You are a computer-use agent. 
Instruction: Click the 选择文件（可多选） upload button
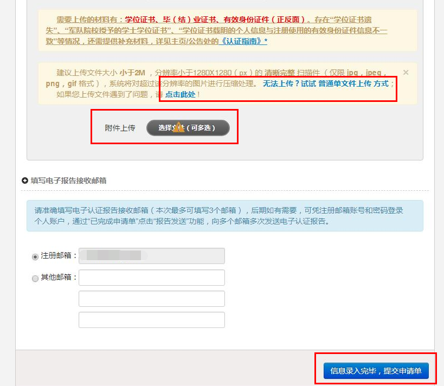tap(188, 128)
